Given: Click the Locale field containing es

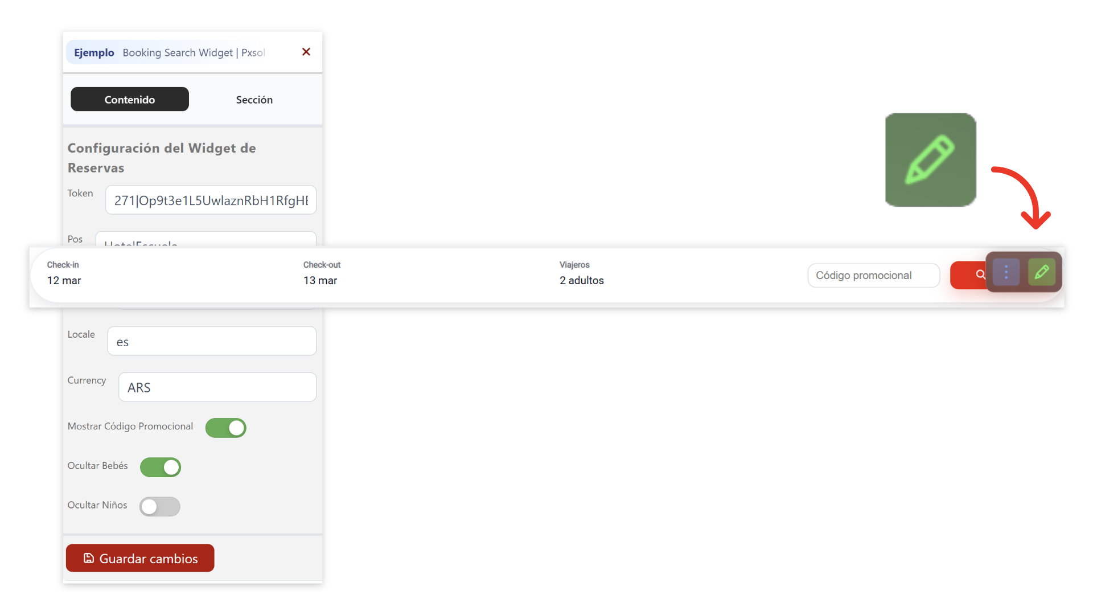Looking at the screenshot, I should 212,342.
